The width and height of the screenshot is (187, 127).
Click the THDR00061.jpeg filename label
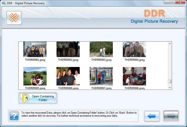pos(35,60)
